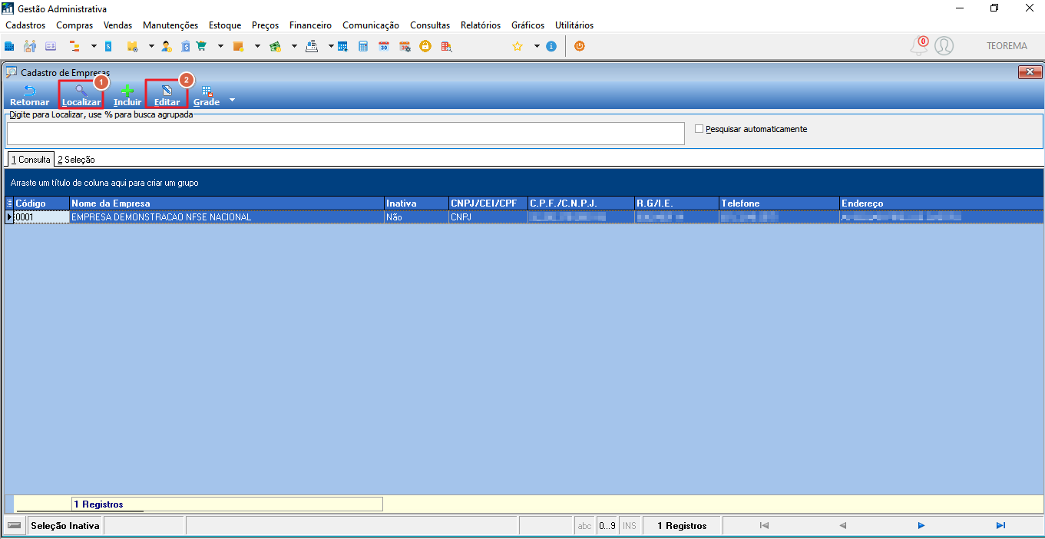Expand dropdown next to orange note icon
This screenshot has width=1045, height=539.
click(257, 46)
